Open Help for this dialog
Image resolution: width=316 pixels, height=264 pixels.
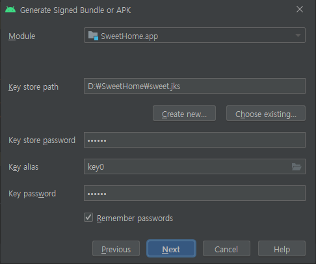coord(282,248)
